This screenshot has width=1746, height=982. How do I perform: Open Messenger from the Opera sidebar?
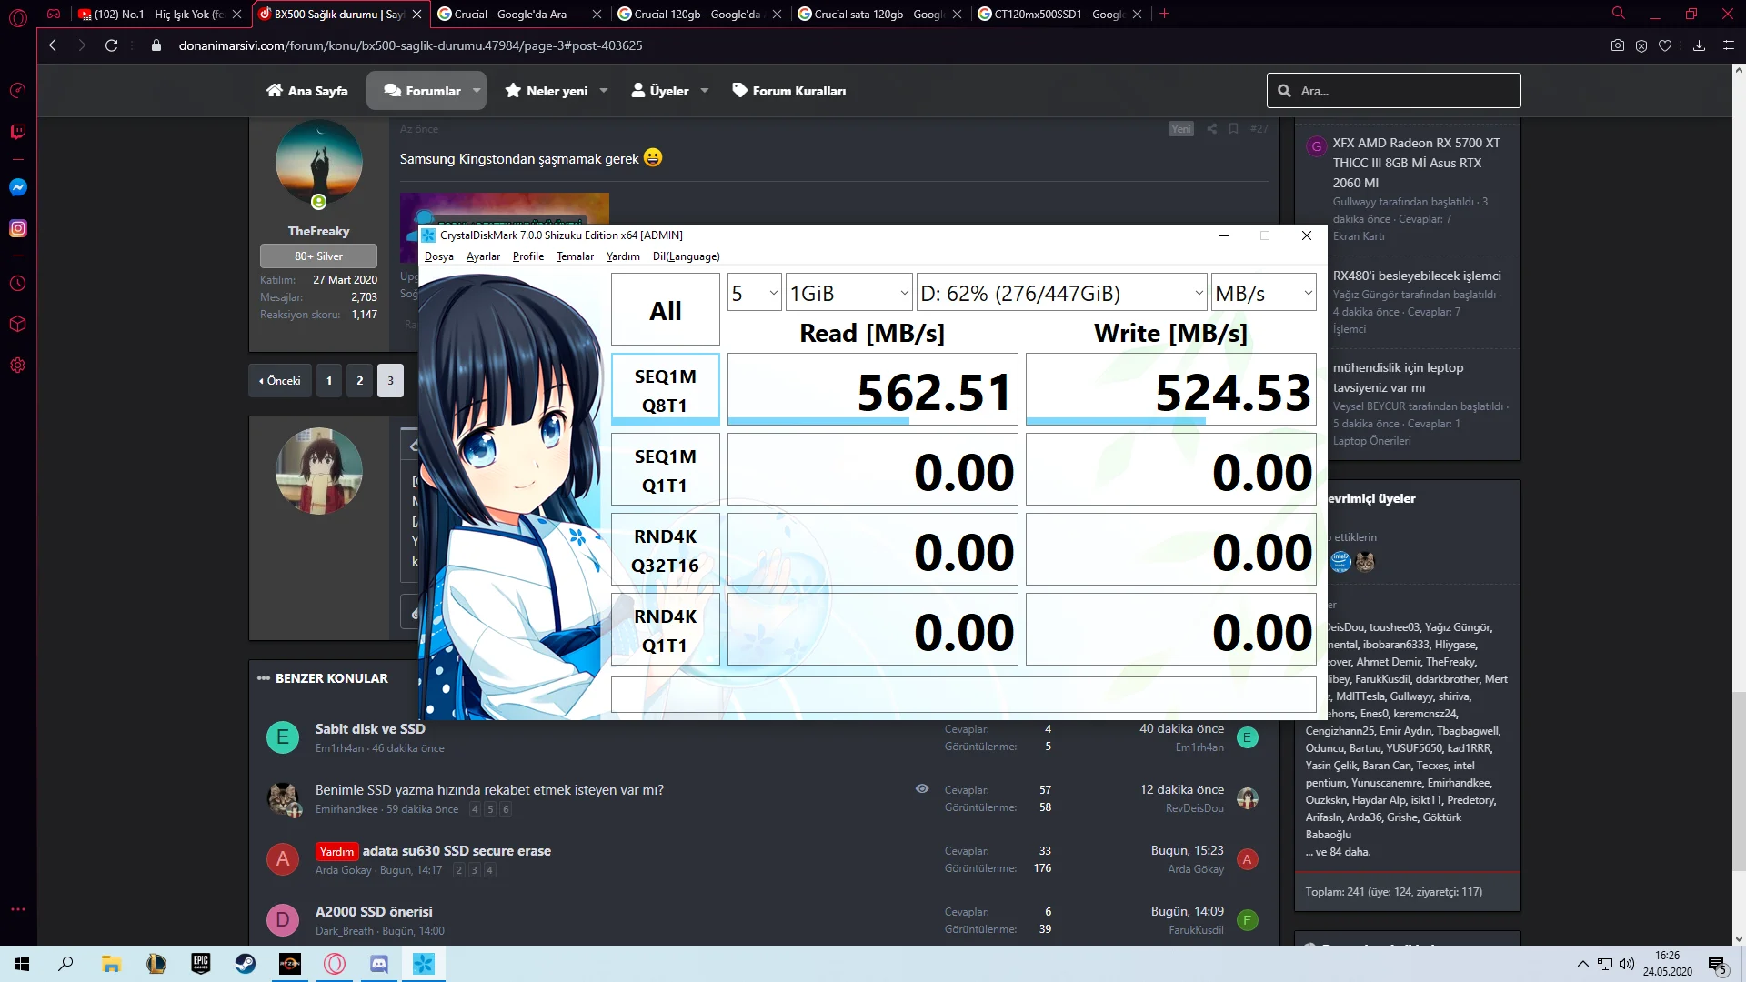pyautogui.click(x=18, y=187)
